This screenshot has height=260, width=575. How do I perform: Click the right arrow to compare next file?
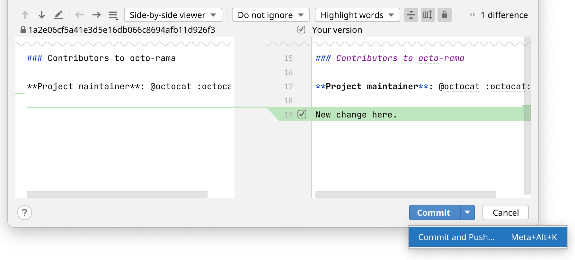tap(96, 15)
